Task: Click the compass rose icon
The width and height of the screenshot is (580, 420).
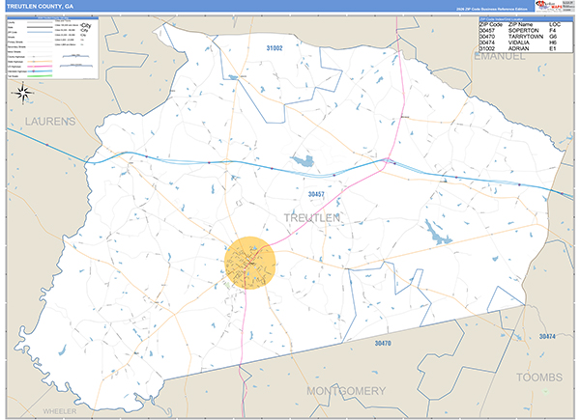Action: (x=22, y=94)
